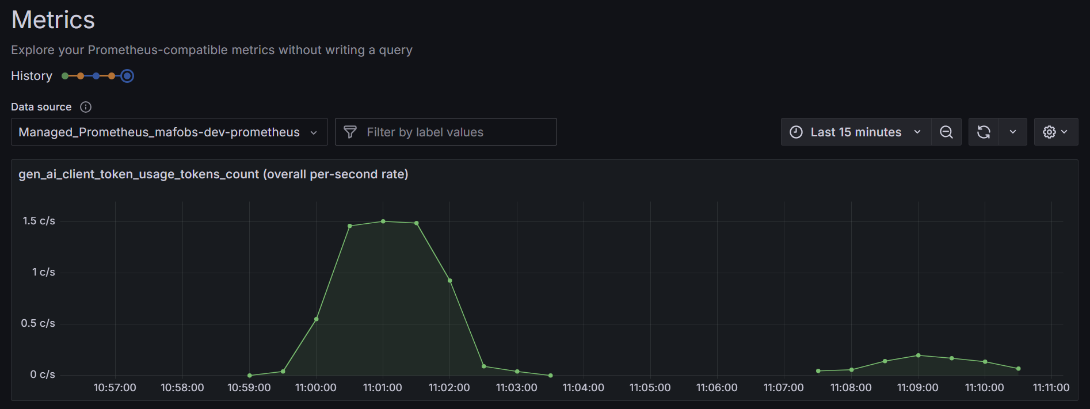The height and width of the screenshot is (409, 1090).
Task: Click the clock icon in time picker
Action: pos(796,132)
